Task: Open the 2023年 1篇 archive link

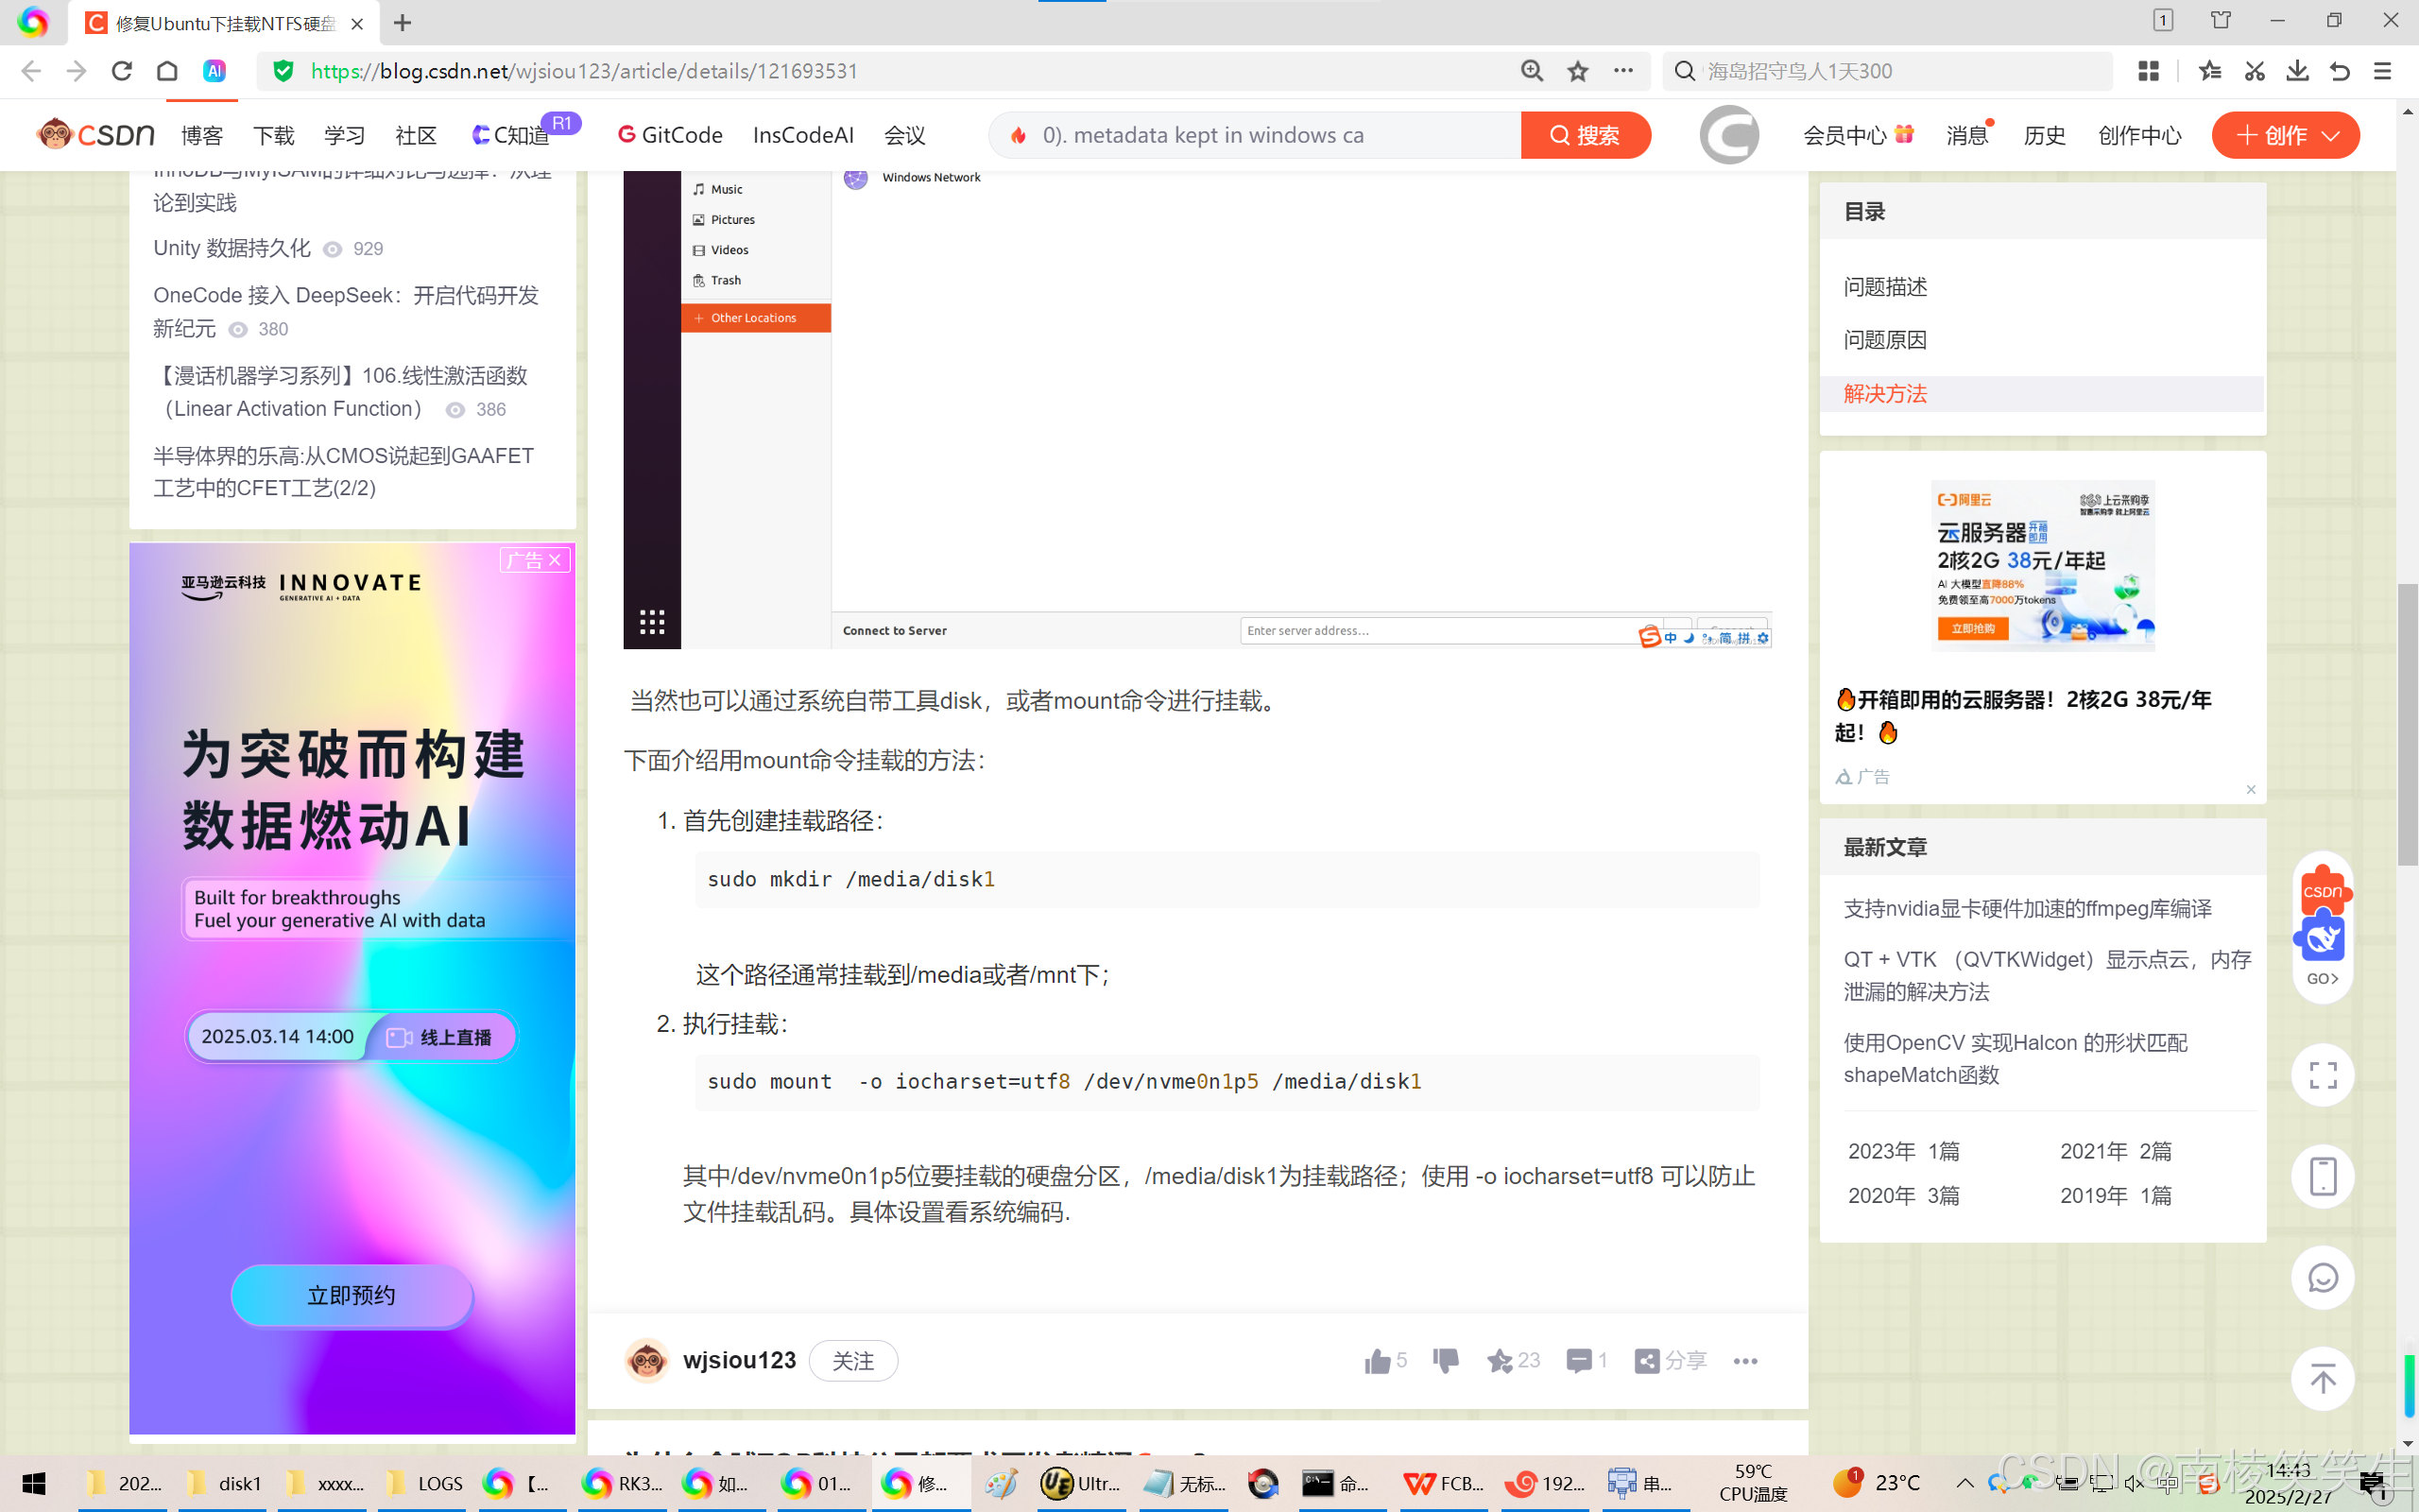Action: [1902, 1151]
